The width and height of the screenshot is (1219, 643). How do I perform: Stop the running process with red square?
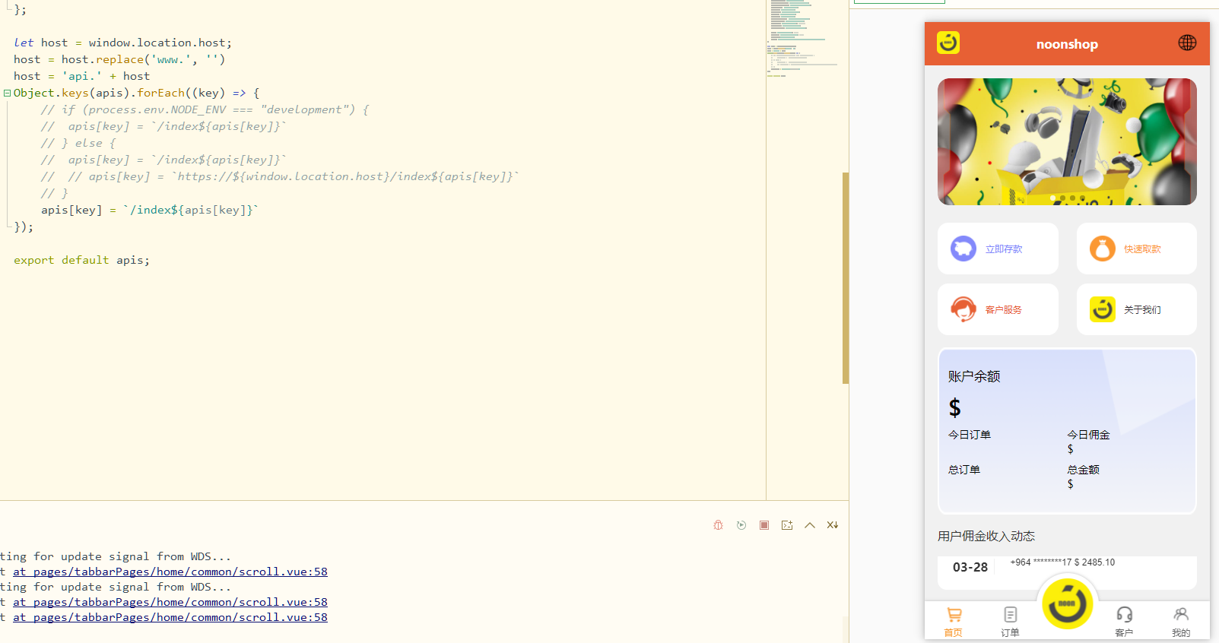click(x=764, y=525)
